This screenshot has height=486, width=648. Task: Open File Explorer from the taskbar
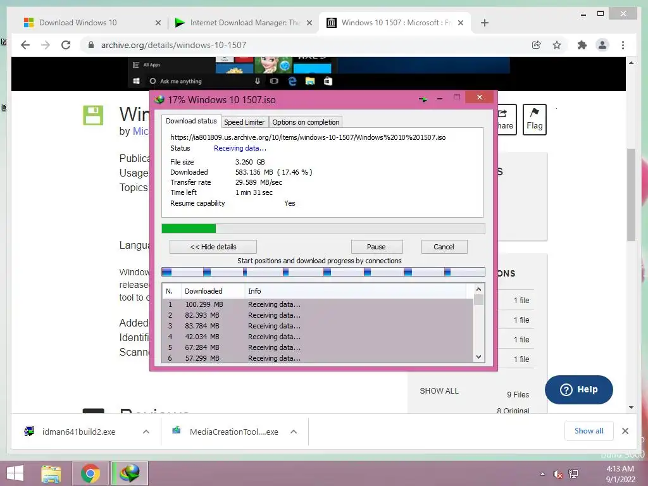pos(51,473)
